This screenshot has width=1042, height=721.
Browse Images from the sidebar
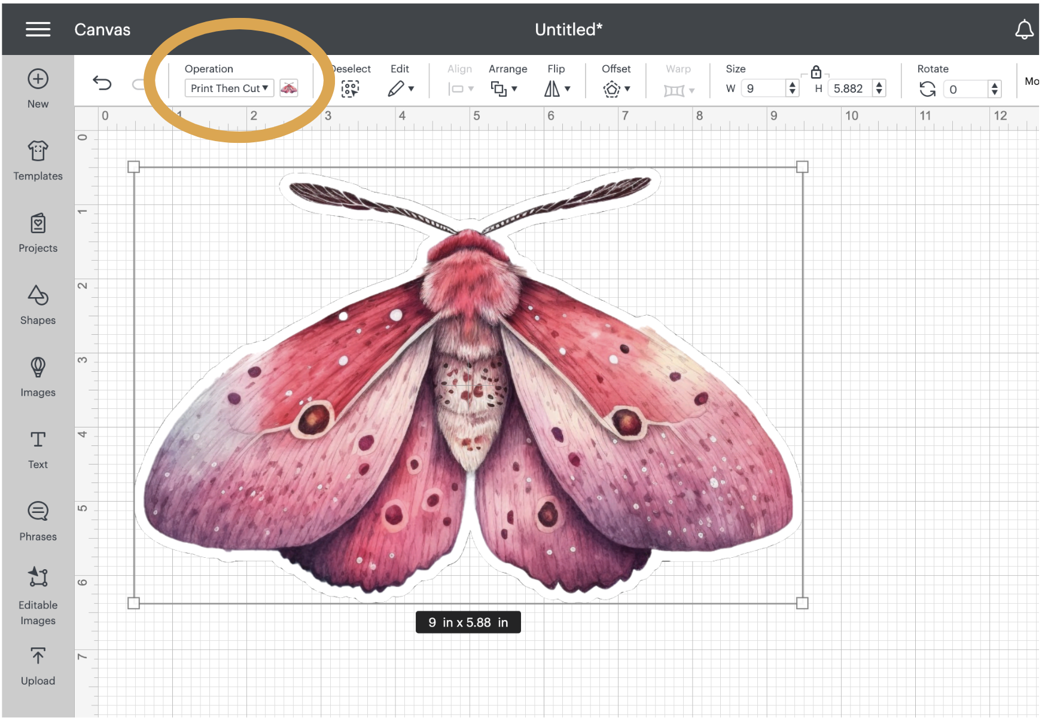point(38,377)
